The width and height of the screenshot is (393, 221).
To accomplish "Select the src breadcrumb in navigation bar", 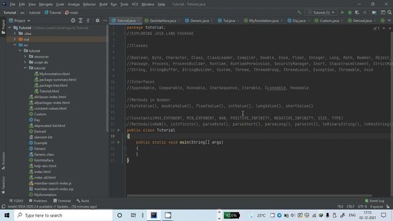I will tap(23, 12).
